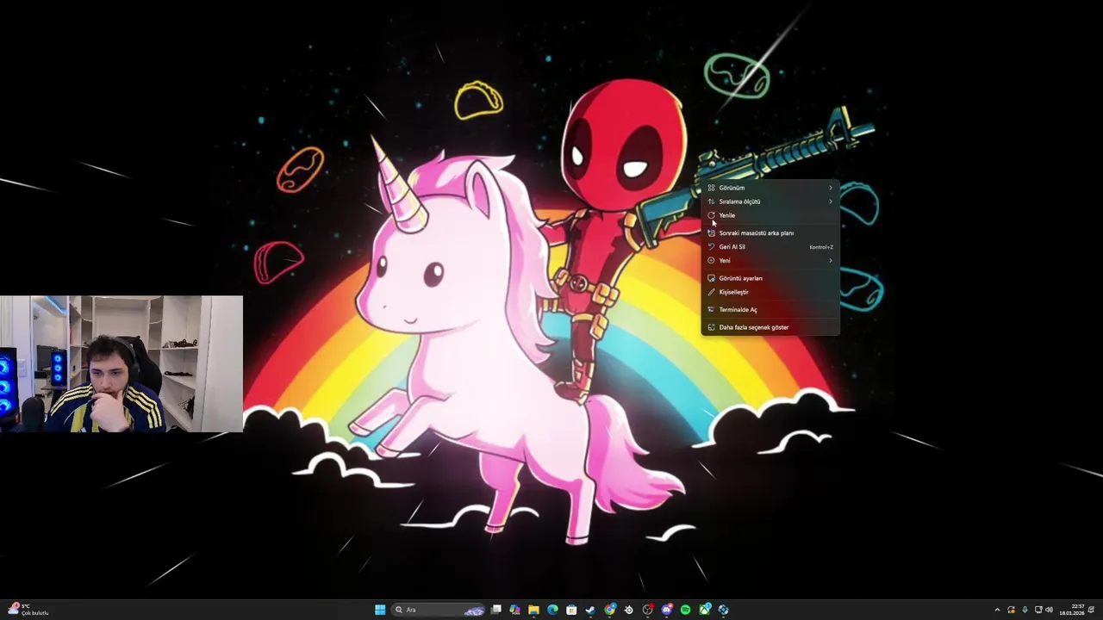
Task: Open notifications bell in tray
Action: 1091,610
